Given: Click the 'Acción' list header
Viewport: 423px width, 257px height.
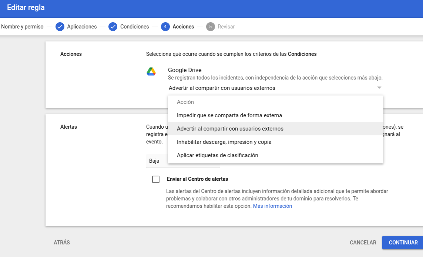Looking at the screenshot, I should point(185,102).
